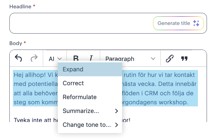Select Change tone to... menu entry
Screen dimensions: 216x140
(x=90, y=125)
